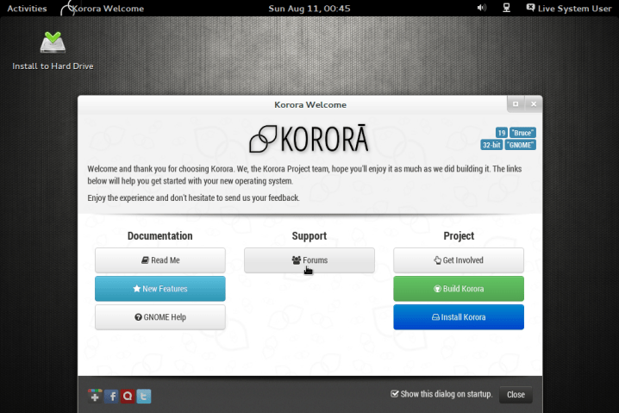This screenshot has width=619, height=413.
Task: Maximize the Korora Welcome window
Action: (x=516, y=103)
